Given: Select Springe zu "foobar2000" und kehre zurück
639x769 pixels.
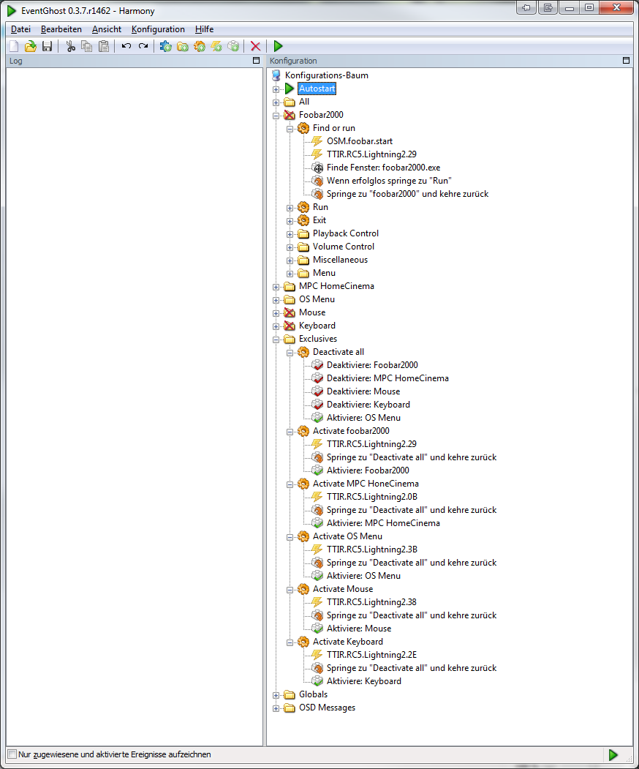Looking at the screenshot, I should (407, 194).
